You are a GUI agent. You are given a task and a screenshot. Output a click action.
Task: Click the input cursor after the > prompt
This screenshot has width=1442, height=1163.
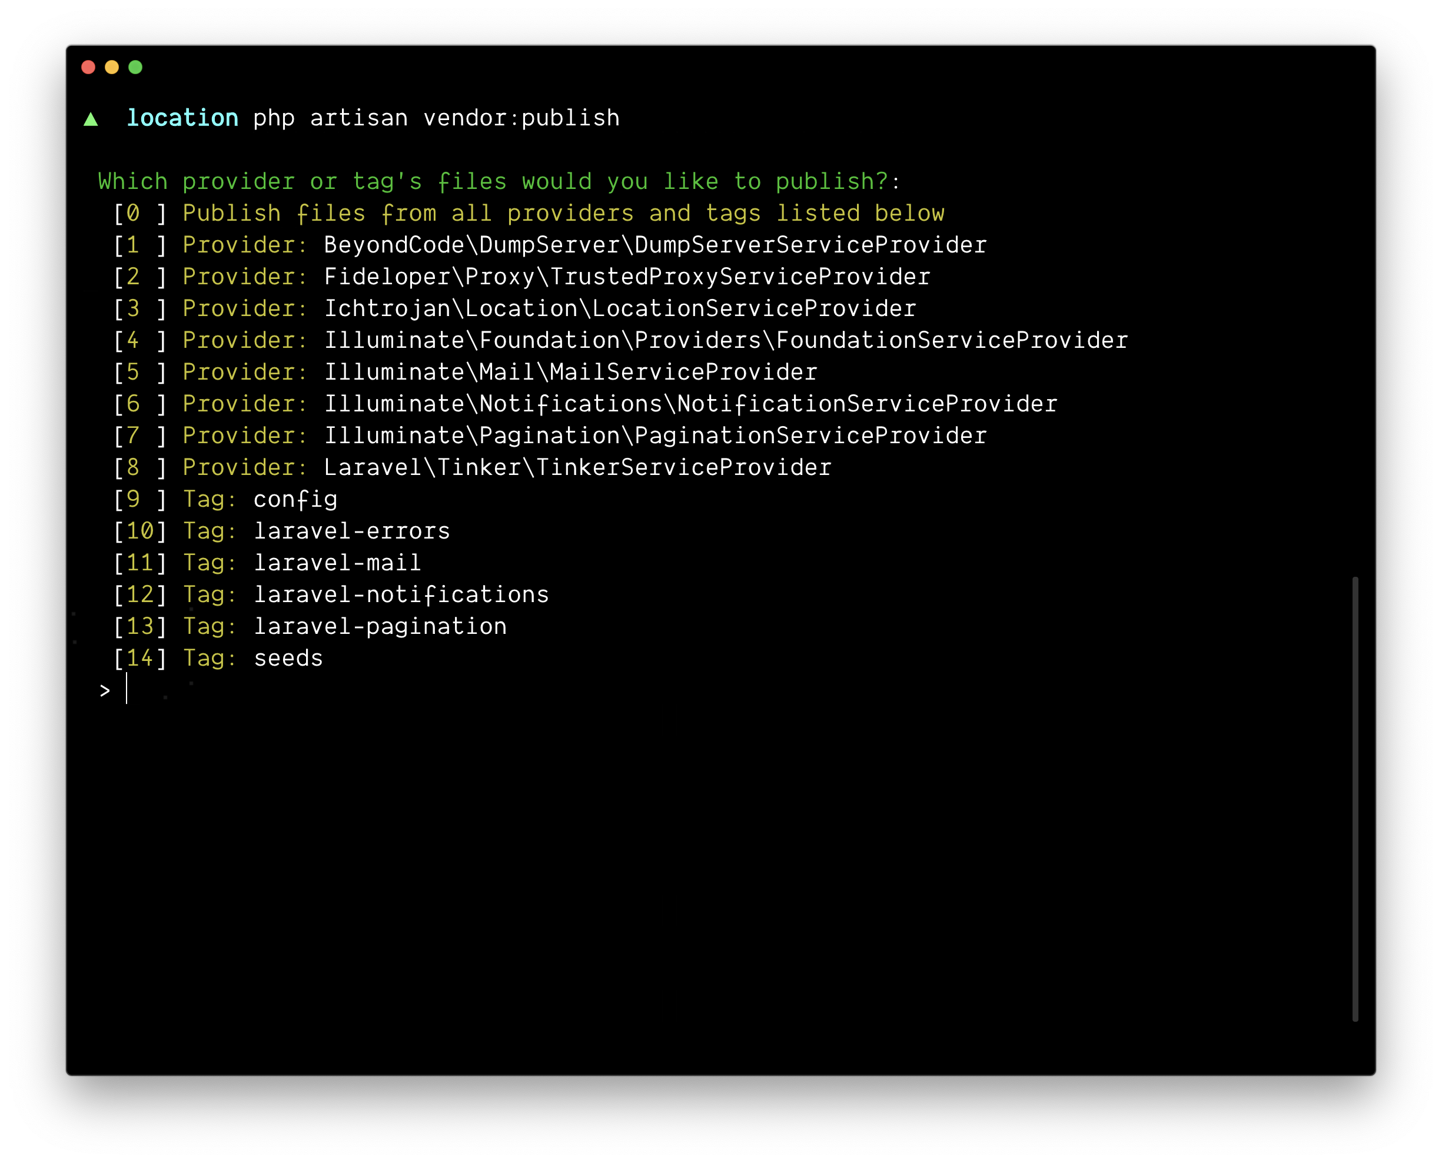[127, 689]
